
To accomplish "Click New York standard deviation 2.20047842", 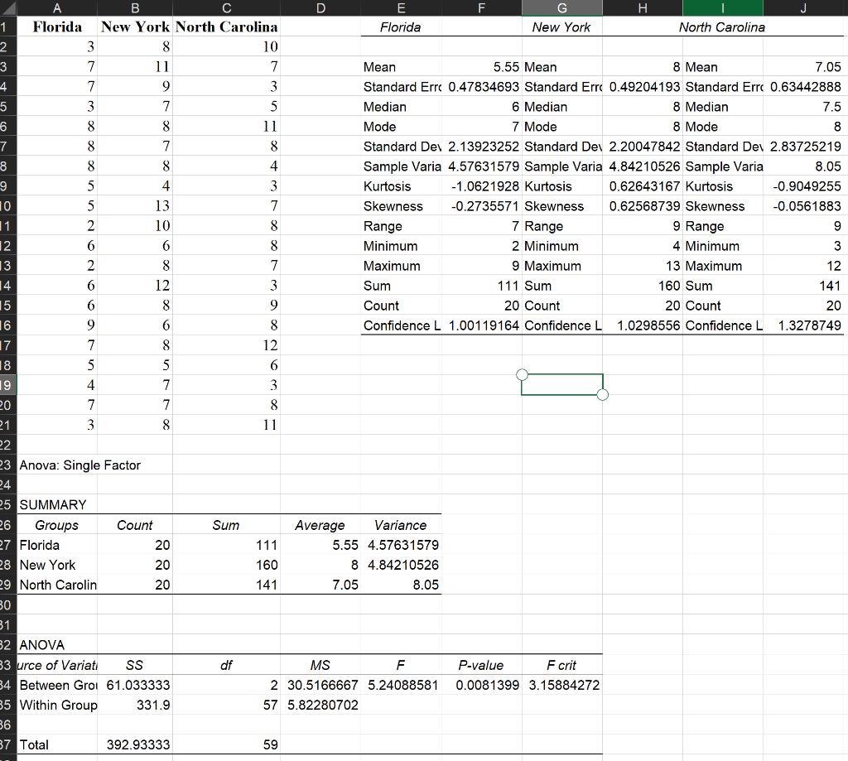I will click(644, 147).
